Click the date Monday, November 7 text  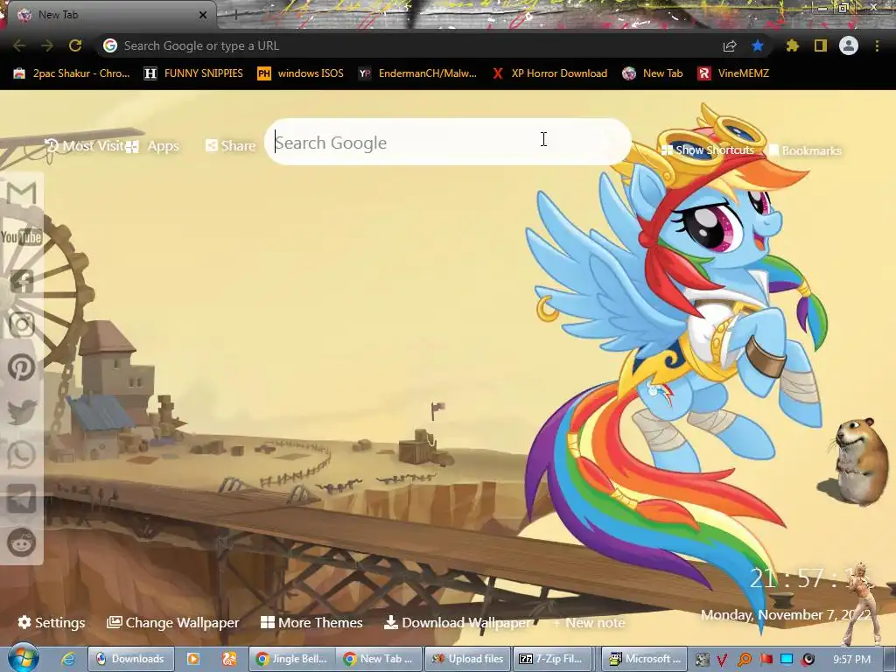pyautogui.click(x=786, y=615)
